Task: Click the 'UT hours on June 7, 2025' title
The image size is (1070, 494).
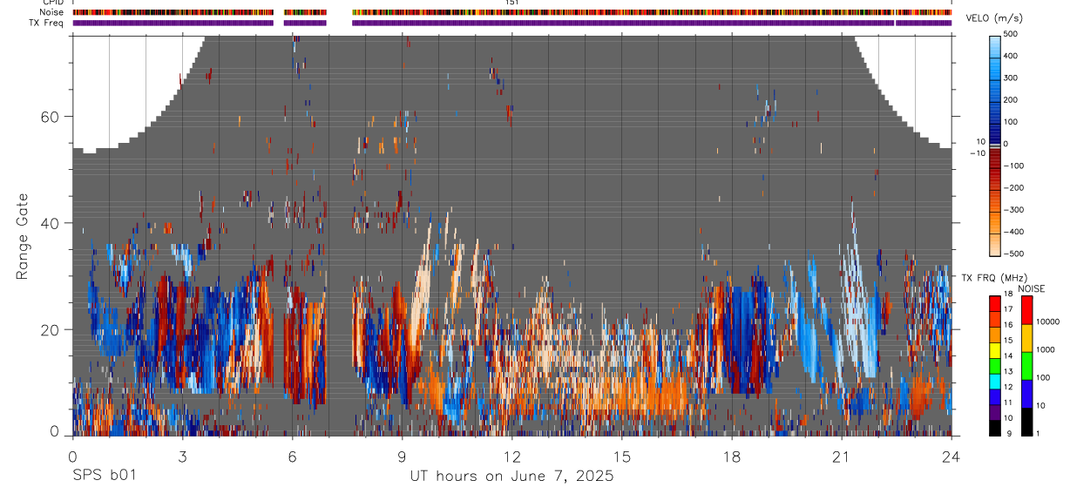Action: [512, 476]
